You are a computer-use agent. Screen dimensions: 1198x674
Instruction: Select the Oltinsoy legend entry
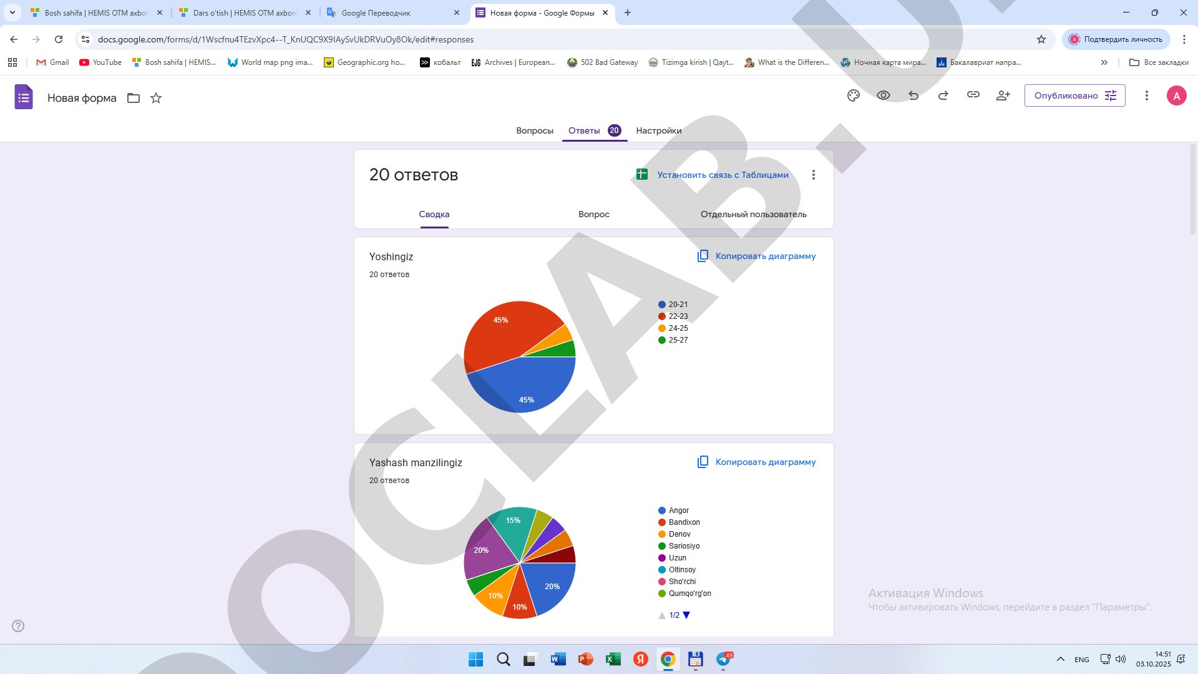(677, 570)
